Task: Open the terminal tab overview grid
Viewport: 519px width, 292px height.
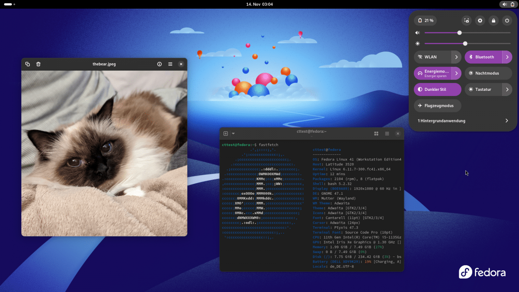Action: [376, 134]
